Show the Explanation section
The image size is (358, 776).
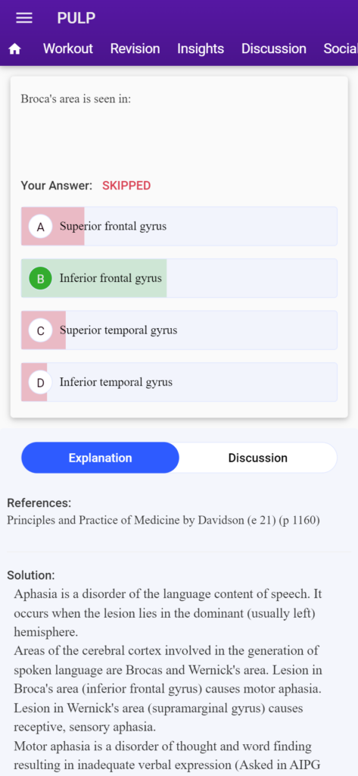coord(101,458)
